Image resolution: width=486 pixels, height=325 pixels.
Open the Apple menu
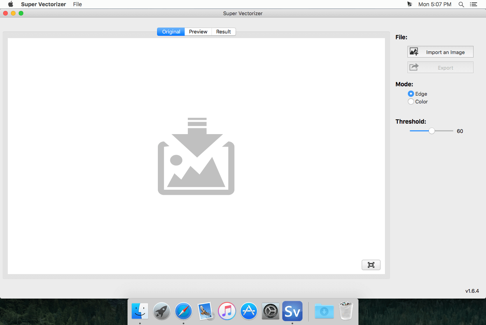10,4
